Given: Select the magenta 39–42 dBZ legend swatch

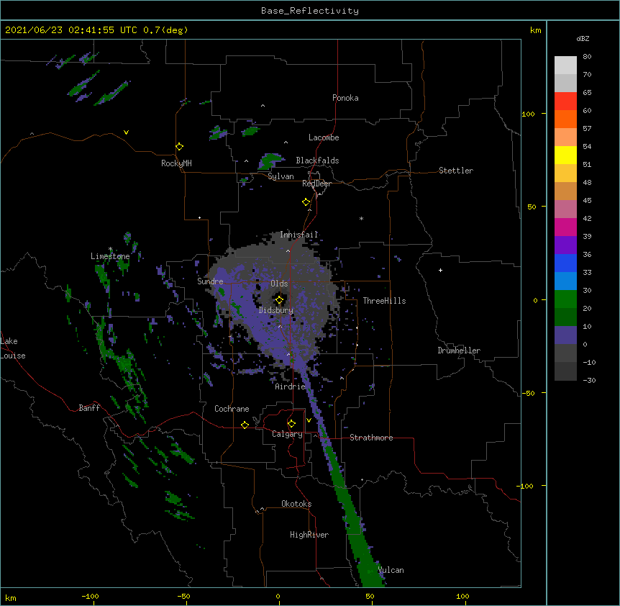Looking at the screenshot, I should [x=565, y=227].
